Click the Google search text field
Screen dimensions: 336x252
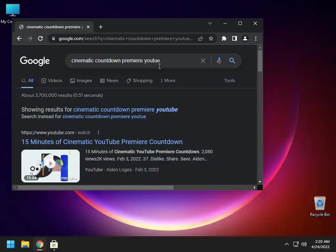[x=133, y=61]
